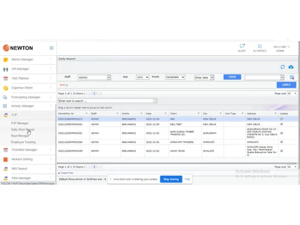Click the grid's horizontal scrollbar
This screenshot has height=225, width=300.
(176, 163)
